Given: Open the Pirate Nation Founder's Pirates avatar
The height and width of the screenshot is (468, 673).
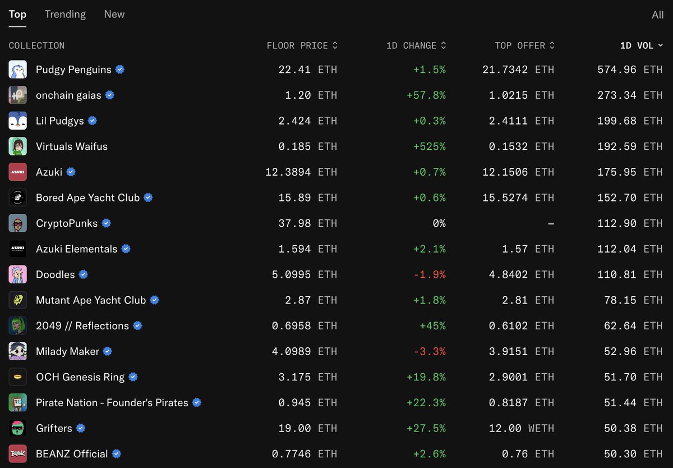Looking at the screenshot, I should click(18, 403).
